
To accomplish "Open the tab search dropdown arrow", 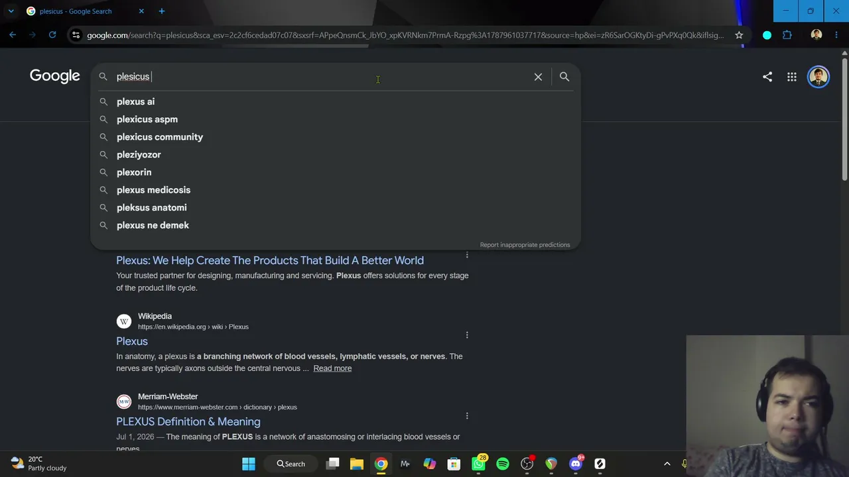I will (x=11, y=11).
